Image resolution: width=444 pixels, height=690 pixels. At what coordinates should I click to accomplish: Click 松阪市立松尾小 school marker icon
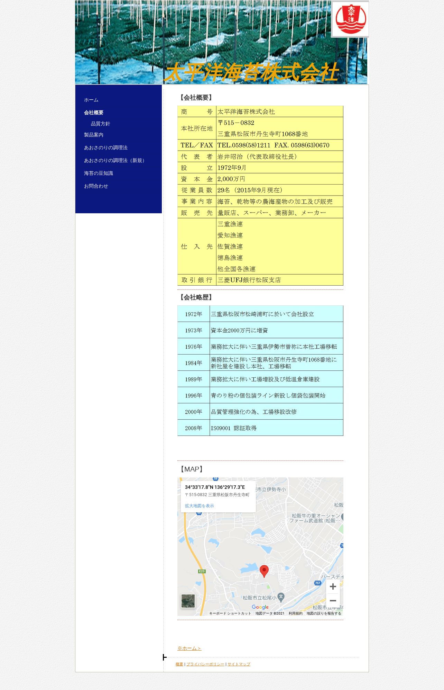[281, 597]
